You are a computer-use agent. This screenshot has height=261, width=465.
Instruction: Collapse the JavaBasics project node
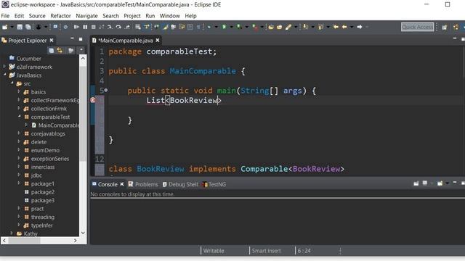(x=4, y=75)
